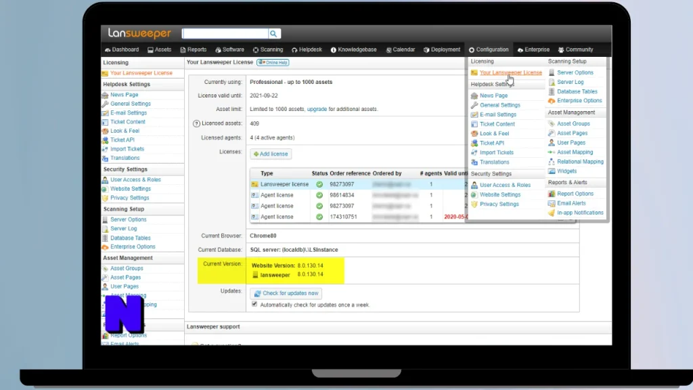Click the Website Version 8.0.130.14 text
This screenshot has height=390, width=693.
(287, 265)
